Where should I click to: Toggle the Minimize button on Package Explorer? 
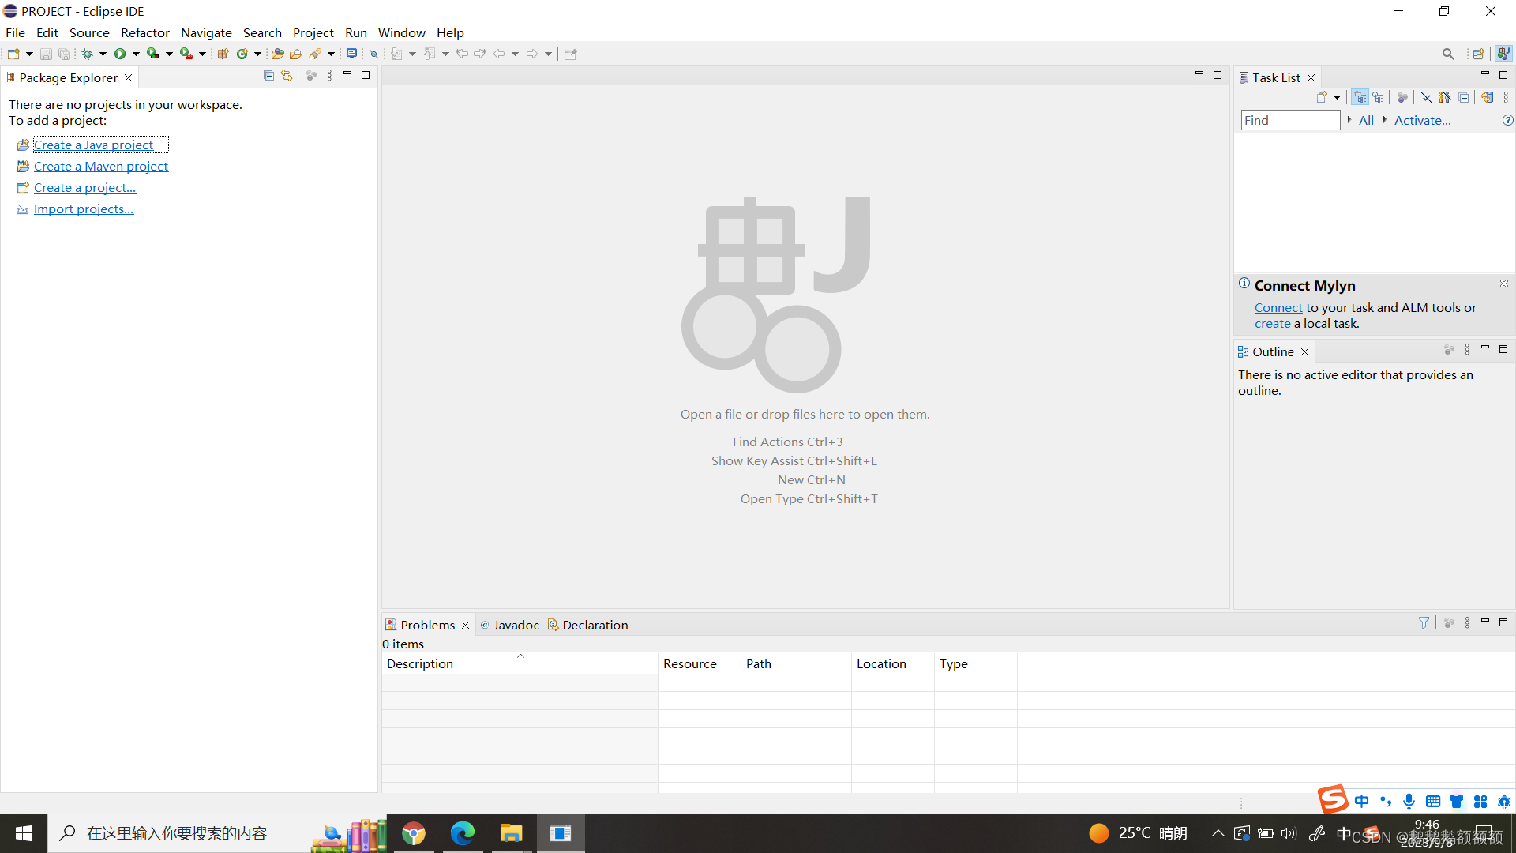(x=347, y=75)
